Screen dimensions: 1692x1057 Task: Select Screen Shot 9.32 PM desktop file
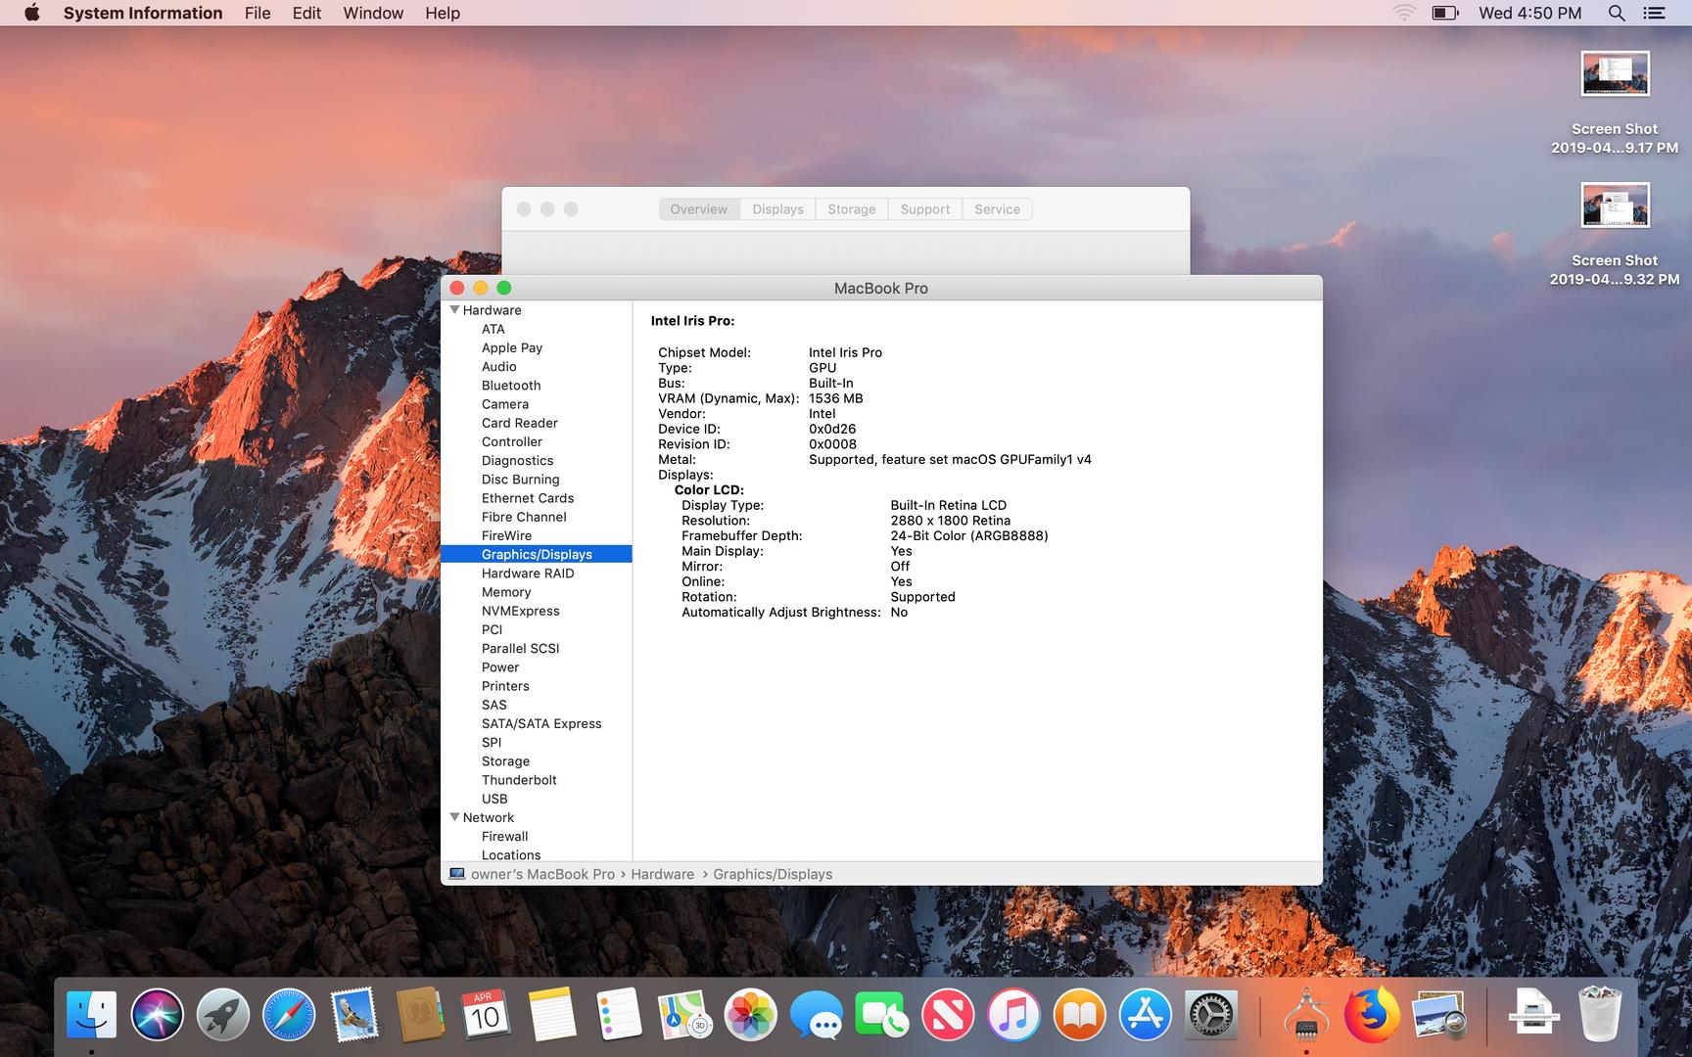click(x=1615, y=235)
